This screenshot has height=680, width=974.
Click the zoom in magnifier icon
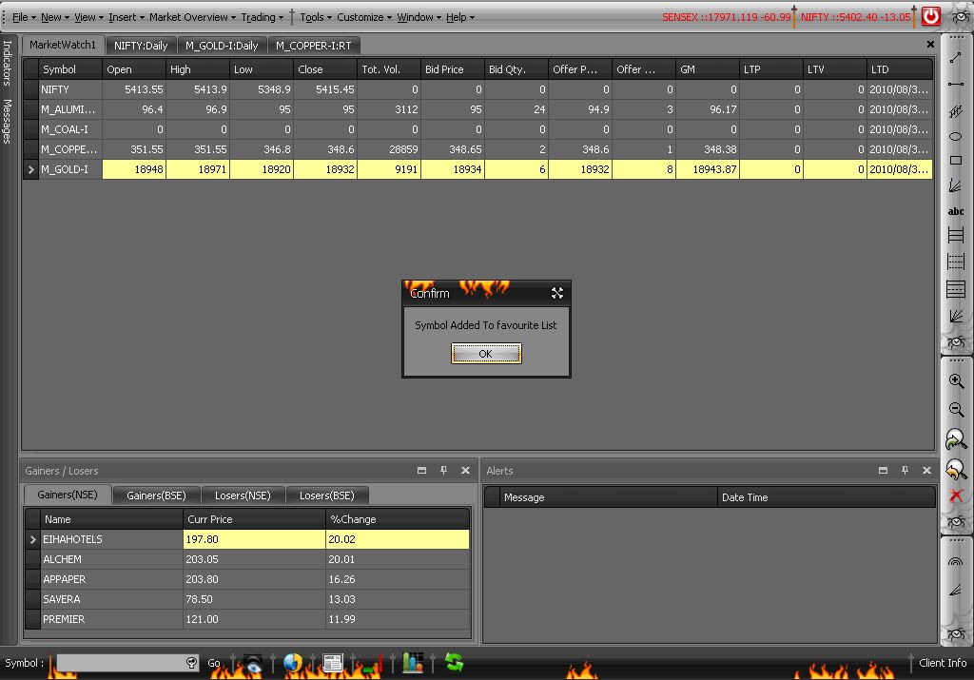pyautogui.click(x=957, y=380)
